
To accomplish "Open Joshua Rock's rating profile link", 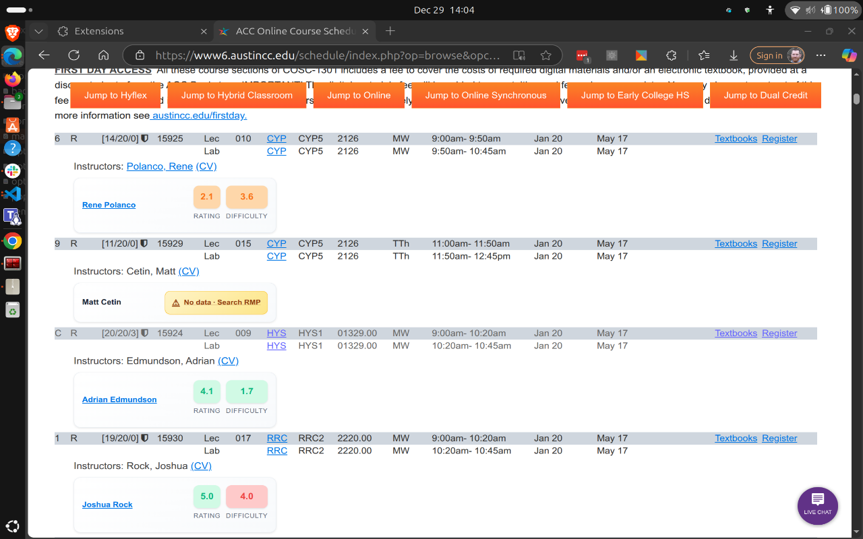I will click(x=107, y=505).
